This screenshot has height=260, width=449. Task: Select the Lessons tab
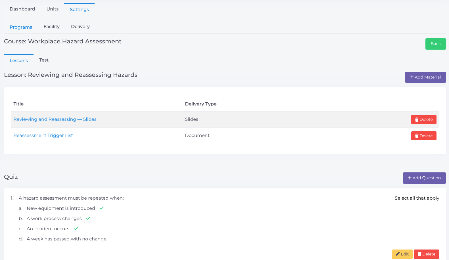(19, 60)
